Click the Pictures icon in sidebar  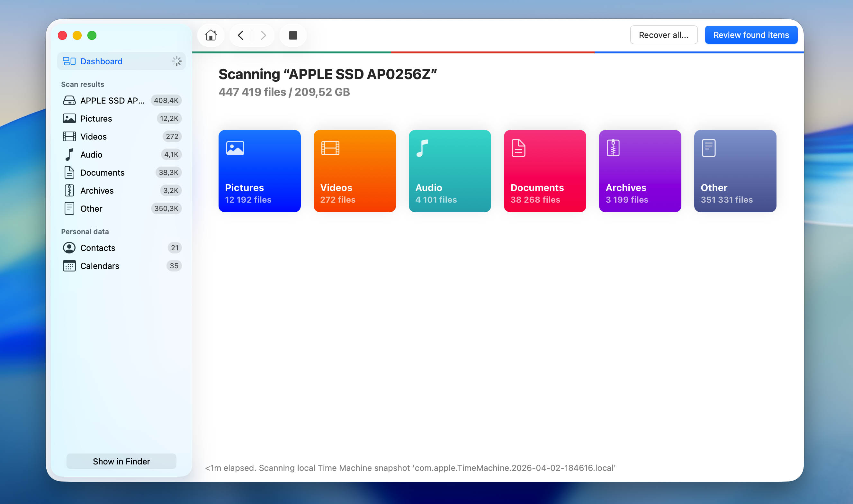(69, 119)
